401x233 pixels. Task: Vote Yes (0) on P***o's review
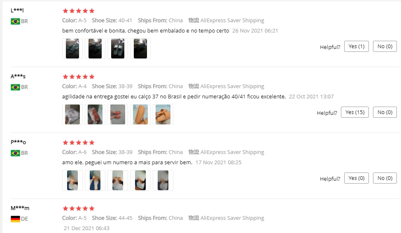[x=356, y=178]
